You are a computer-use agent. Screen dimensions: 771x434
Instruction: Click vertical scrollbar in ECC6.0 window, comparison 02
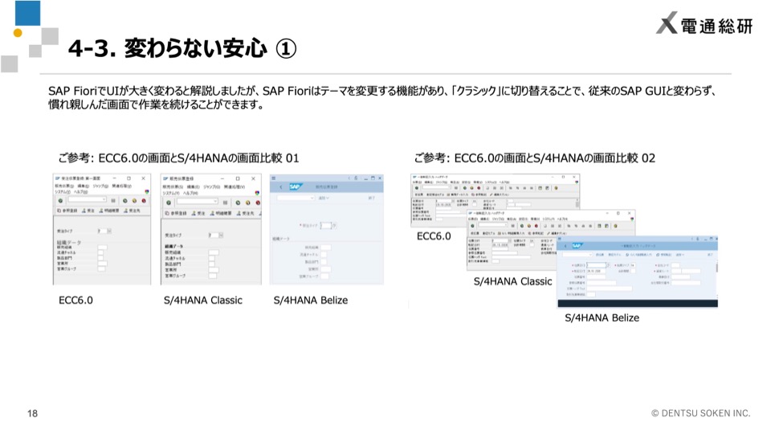(x=577, y=203)
